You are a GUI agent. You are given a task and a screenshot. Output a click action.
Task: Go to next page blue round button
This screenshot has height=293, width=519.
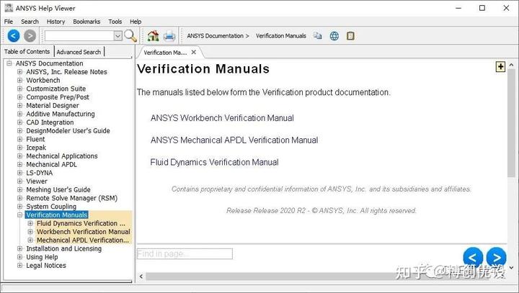tap(497, 257)
